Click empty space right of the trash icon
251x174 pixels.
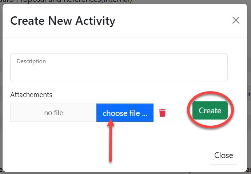[x=178, y=113]
